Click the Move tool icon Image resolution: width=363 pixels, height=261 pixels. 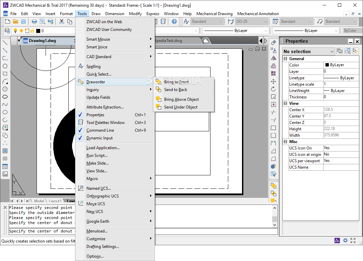click(274, 81)
